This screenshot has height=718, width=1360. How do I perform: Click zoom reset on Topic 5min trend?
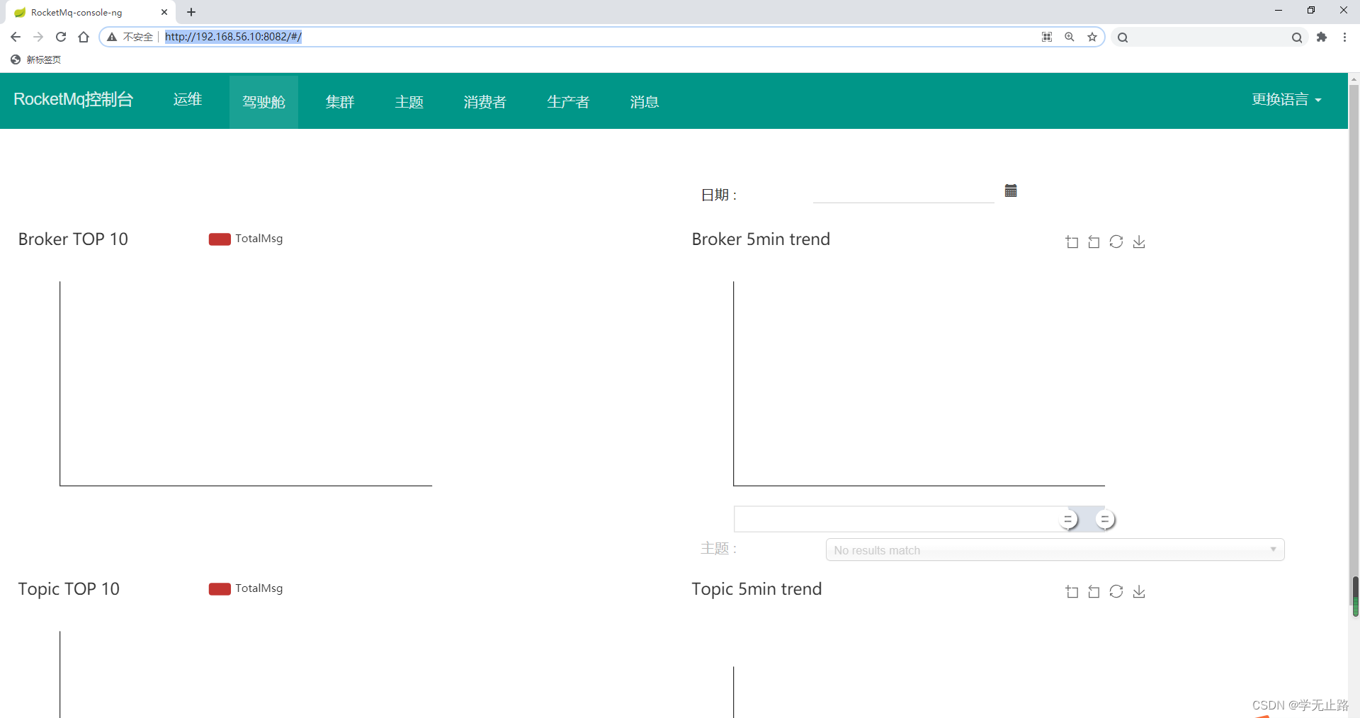coord(1094,592)
